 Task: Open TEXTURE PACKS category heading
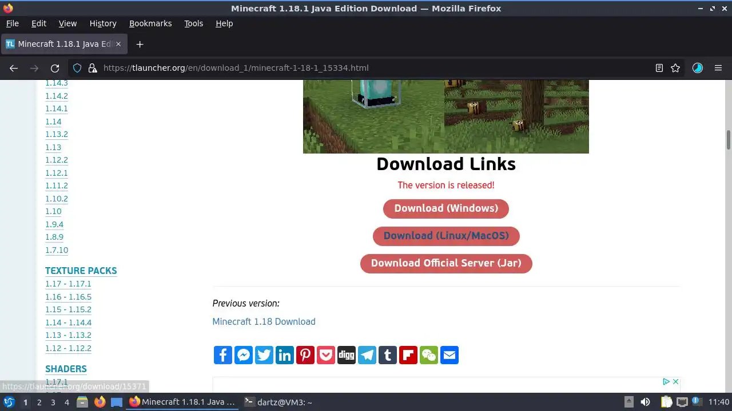click(81, 271)
